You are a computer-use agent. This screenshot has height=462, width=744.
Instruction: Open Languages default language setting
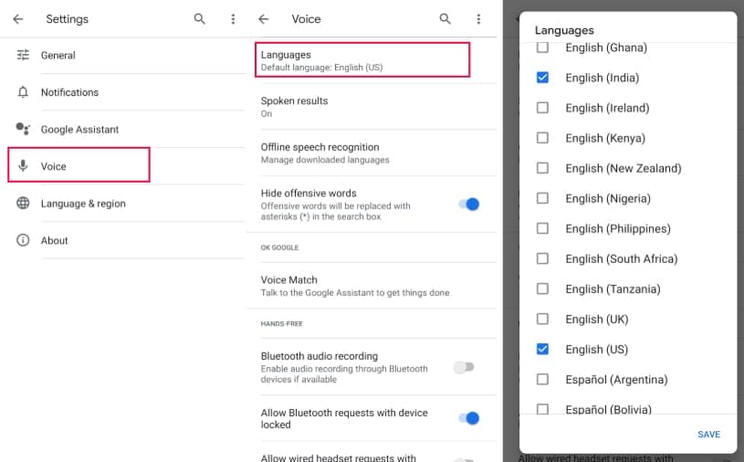[x=362, y=59]
